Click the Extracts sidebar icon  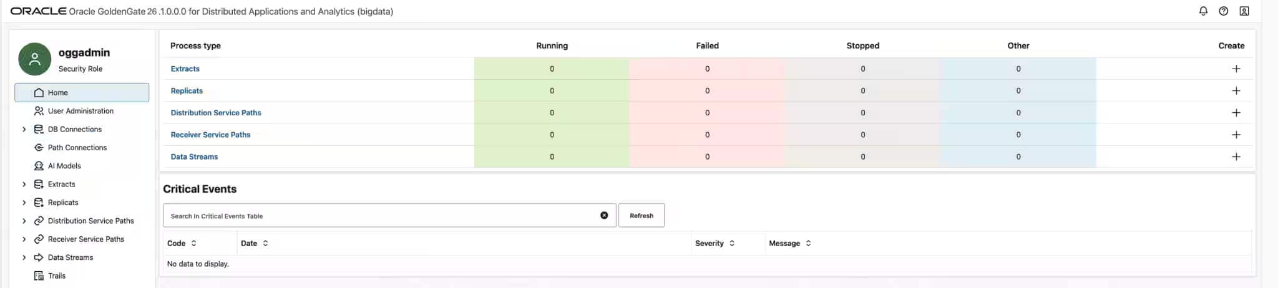point(39,184)
